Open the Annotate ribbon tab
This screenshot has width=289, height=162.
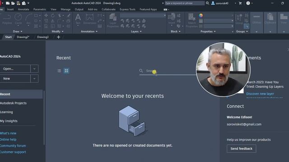pos(23,9)
